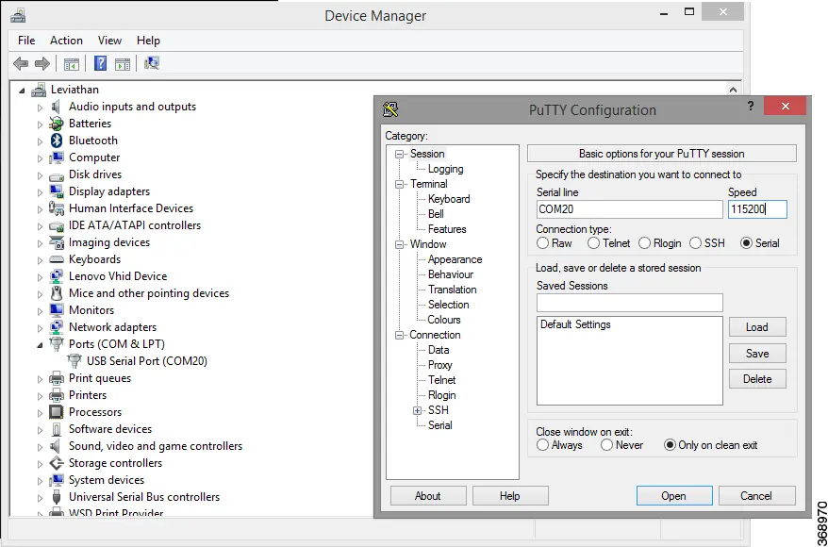Expand the SSH category node
The height and width of the screenshot is (547, 828).
pyautogui.click(x=417, y=410)
